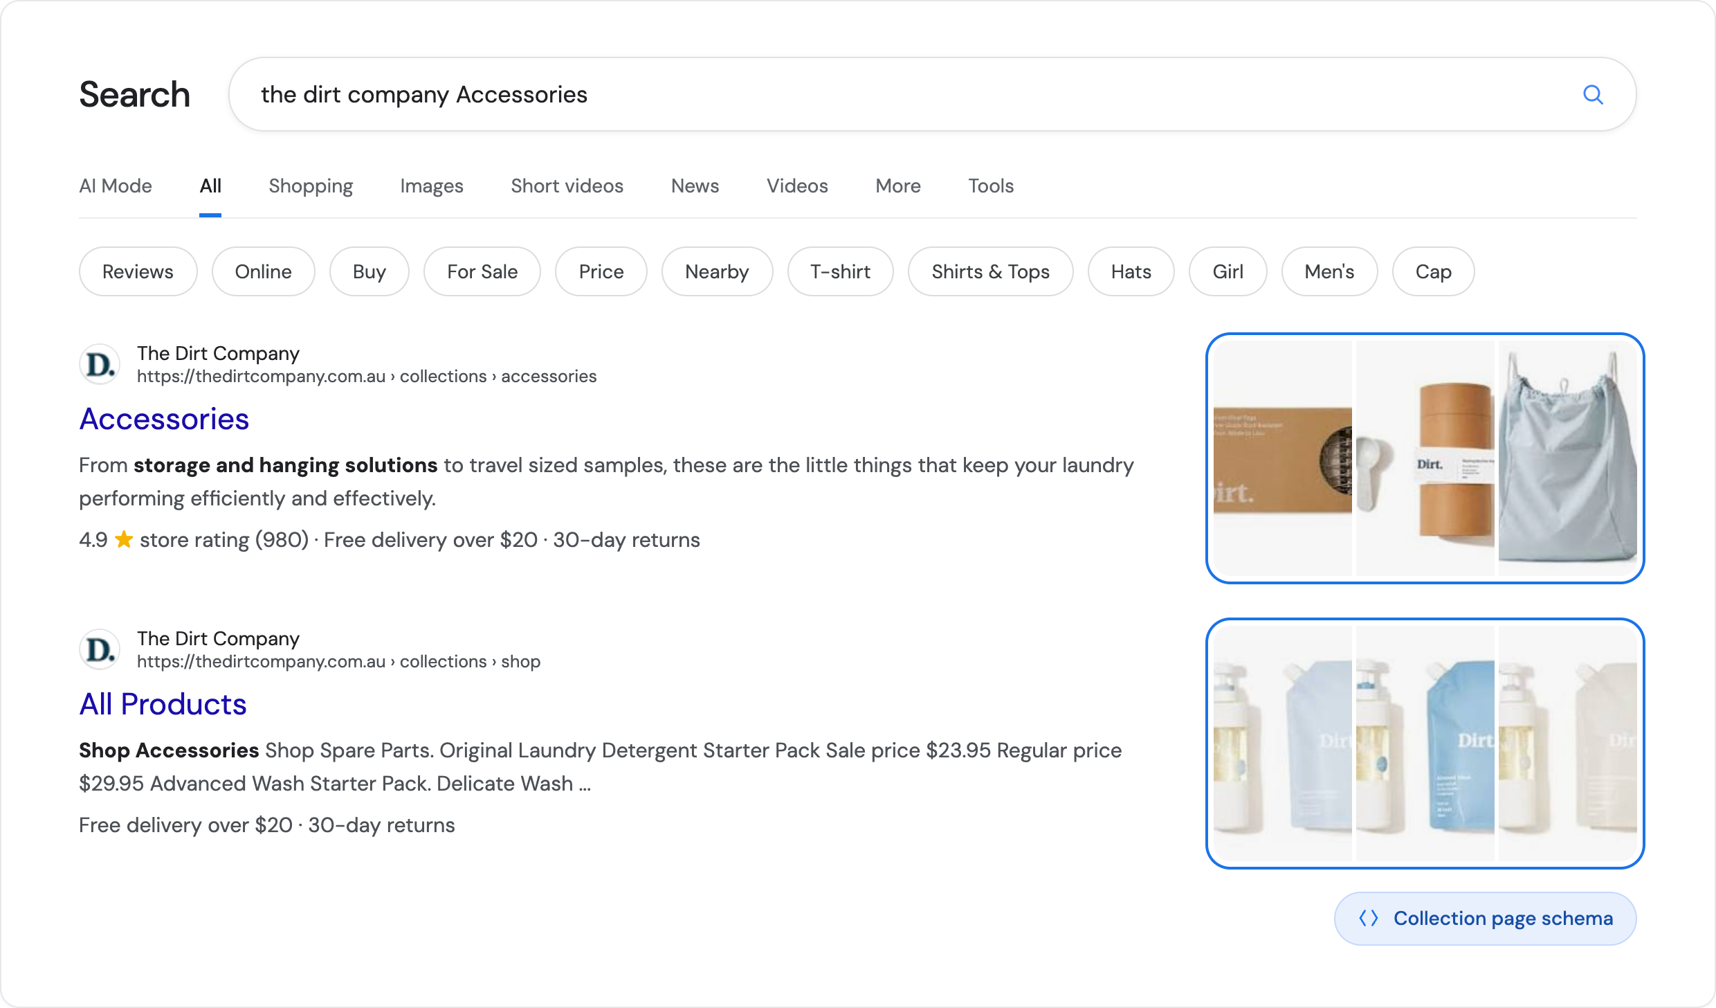Image resolution: width=1716 pixels, height=1008 pixels.
Task: Click the Dirt Company favicon beside Accessories result
Action: click(100, 364)
